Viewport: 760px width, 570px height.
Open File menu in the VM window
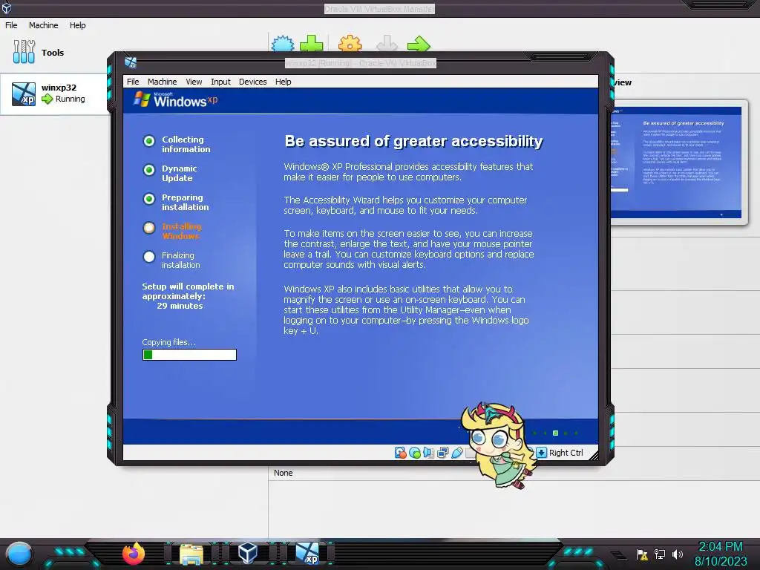point(133,82)
